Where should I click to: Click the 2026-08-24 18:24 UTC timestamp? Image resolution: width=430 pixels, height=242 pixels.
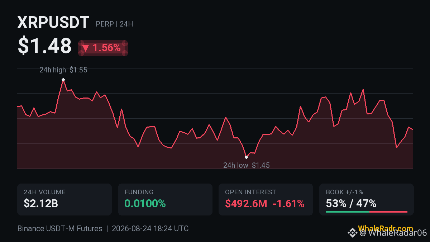click(x=150, y=229)
